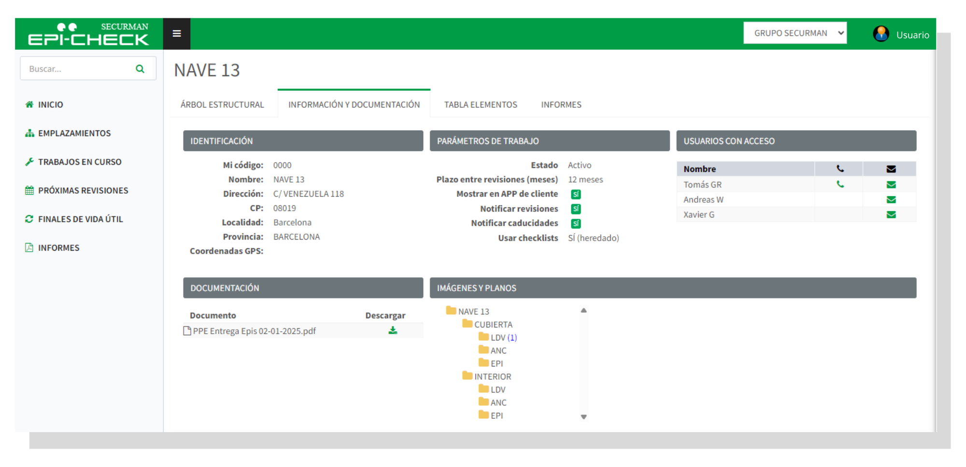This screenshot has height=467, width=966.
Task: Click the search magnifier icon
Action: point(140,69)
